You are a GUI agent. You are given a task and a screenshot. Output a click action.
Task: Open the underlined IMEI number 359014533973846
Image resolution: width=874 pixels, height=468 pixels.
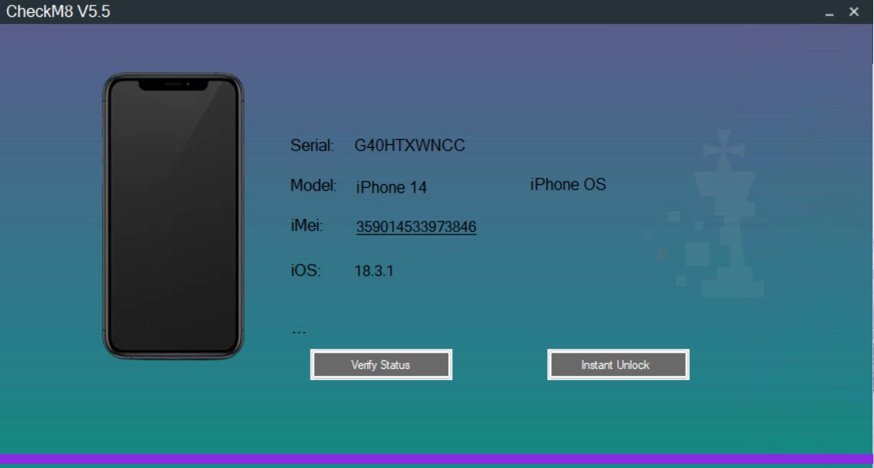click(416, 227)
